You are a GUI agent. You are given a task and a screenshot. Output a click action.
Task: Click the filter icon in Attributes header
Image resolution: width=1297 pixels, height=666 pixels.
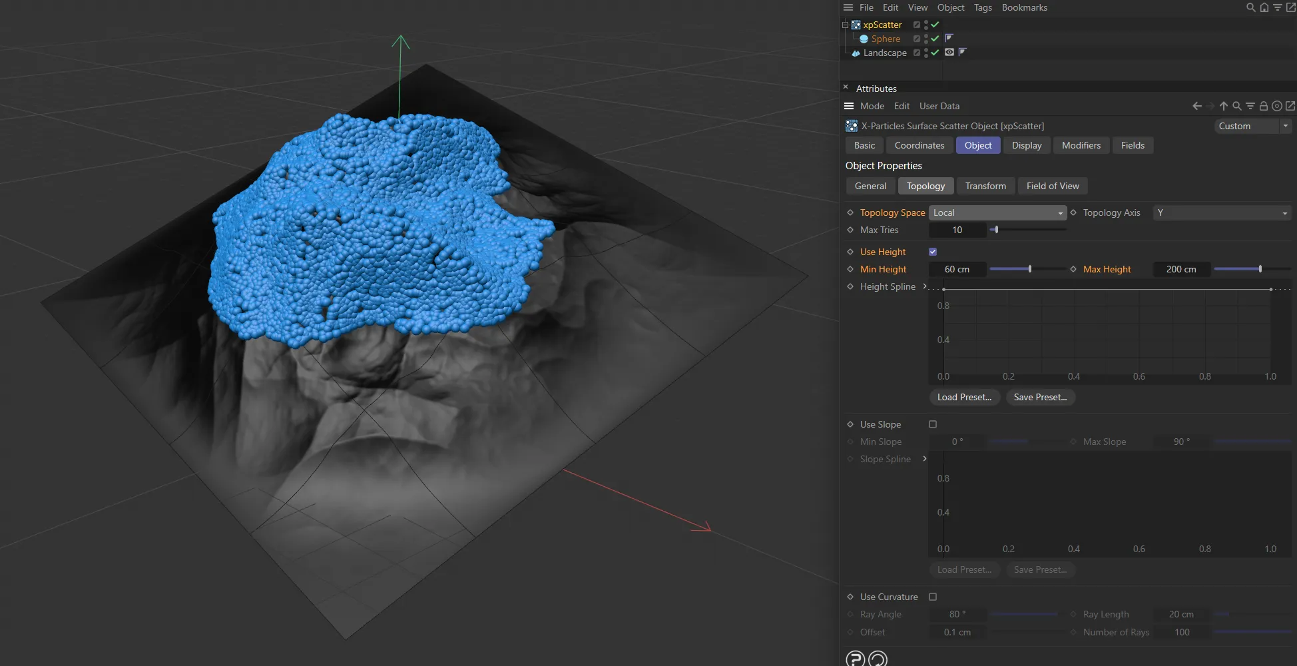1250,106
